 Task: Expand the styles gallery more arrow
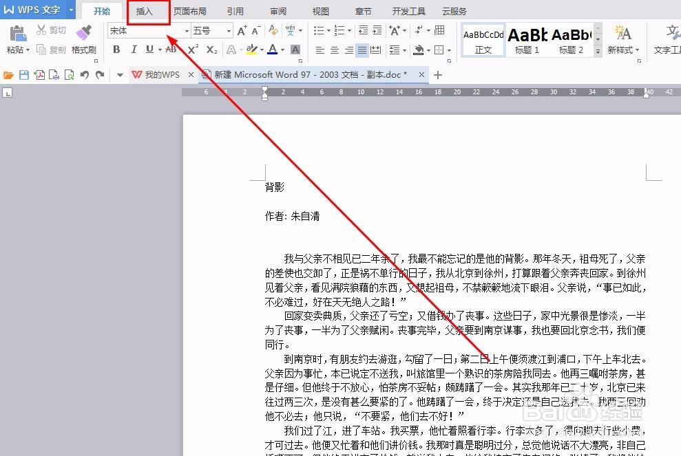[598, 51]
